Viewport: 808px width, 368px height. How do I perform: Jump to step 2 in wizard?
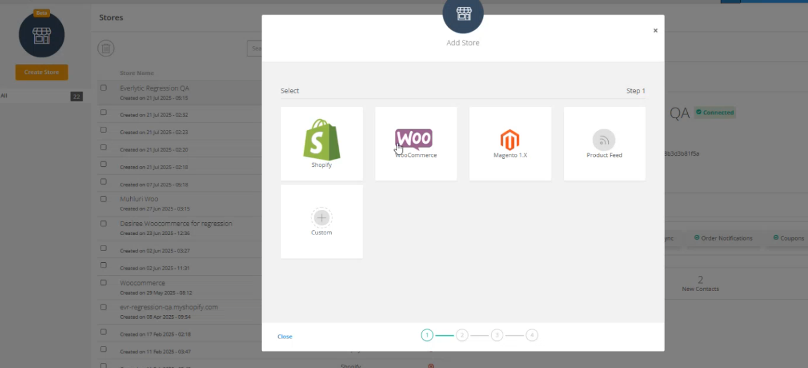462,335
